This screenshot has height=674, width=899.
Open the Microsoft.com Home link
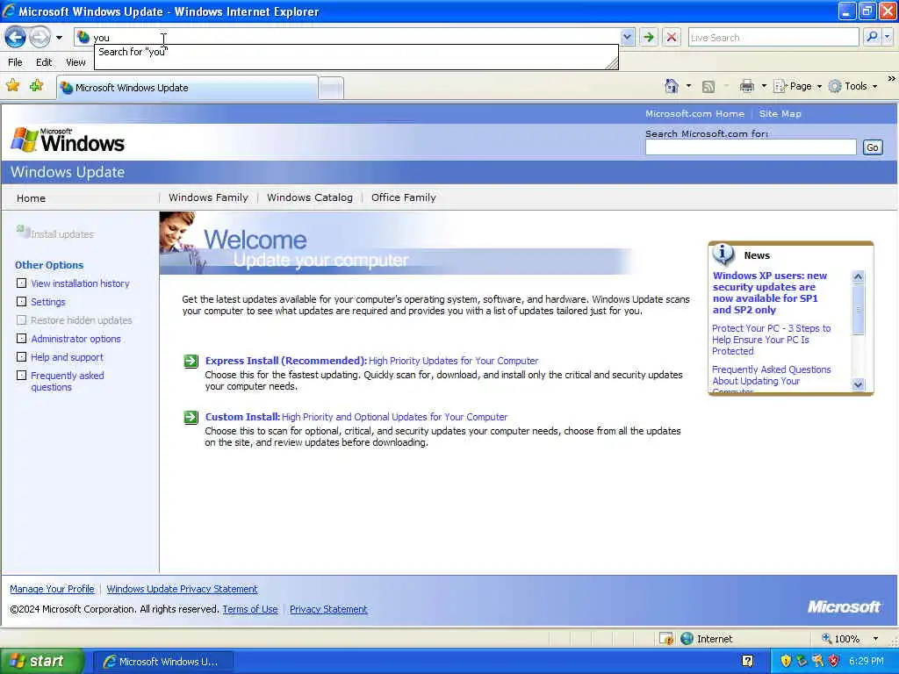coord(694,113)
